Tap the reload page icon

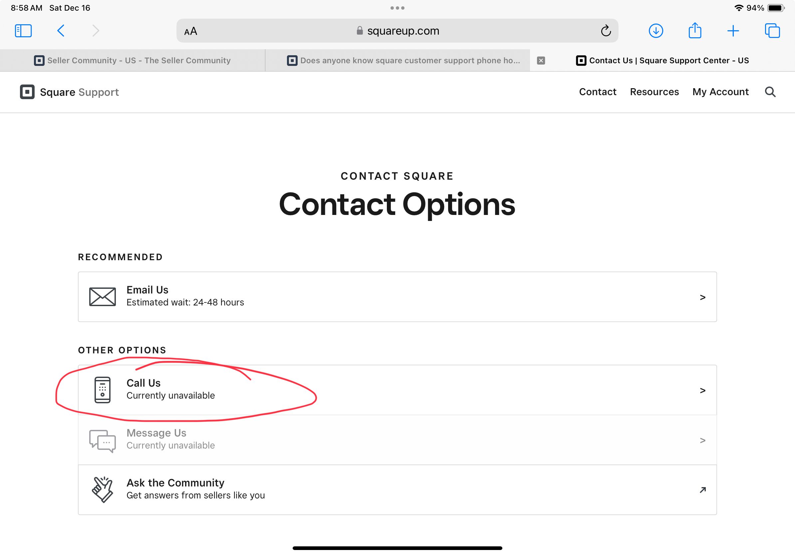(606, 31)
